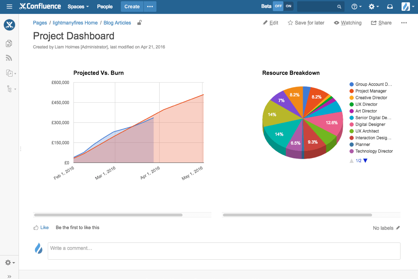Show next legend page in Resource Breakdown
The image size is (418, 279).
click(x=365, y=160)
